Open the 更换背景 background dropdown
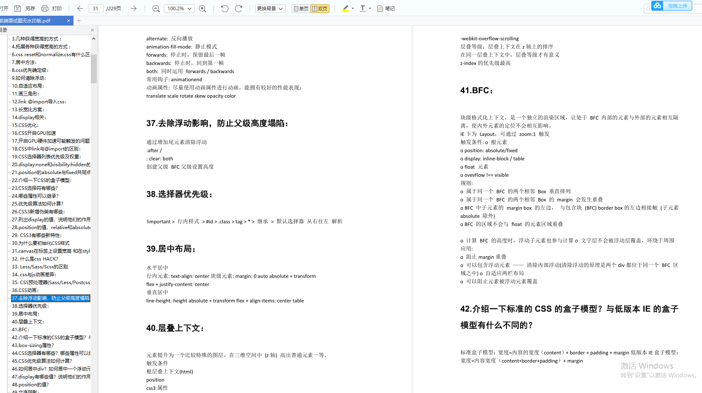The width and height of the screenshot is (702, 393). (x=270, y=8)
